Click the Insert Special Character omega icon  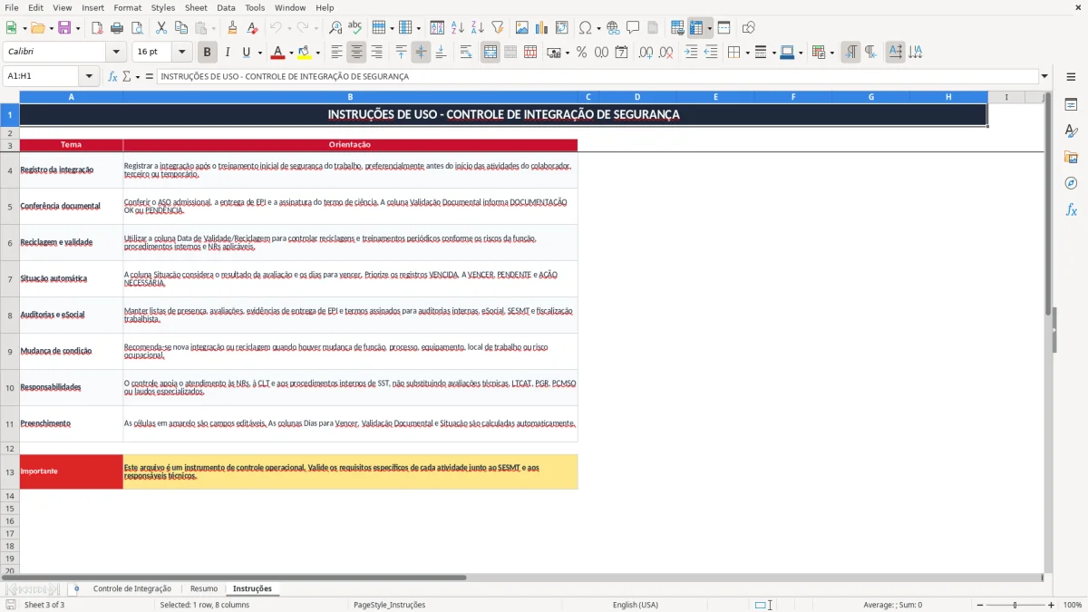point(585,28)
